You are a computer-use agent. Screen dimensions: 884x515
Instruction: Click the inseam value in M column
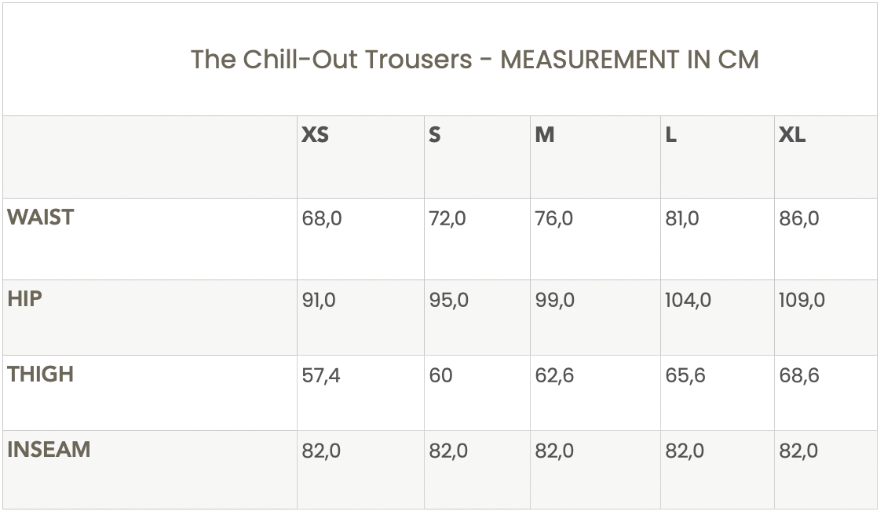point(554,451)
